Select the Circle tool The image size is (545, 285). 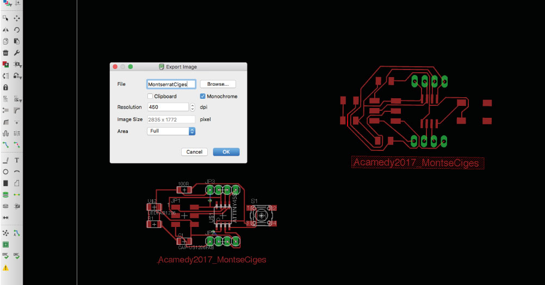click(x=5, y=172)
